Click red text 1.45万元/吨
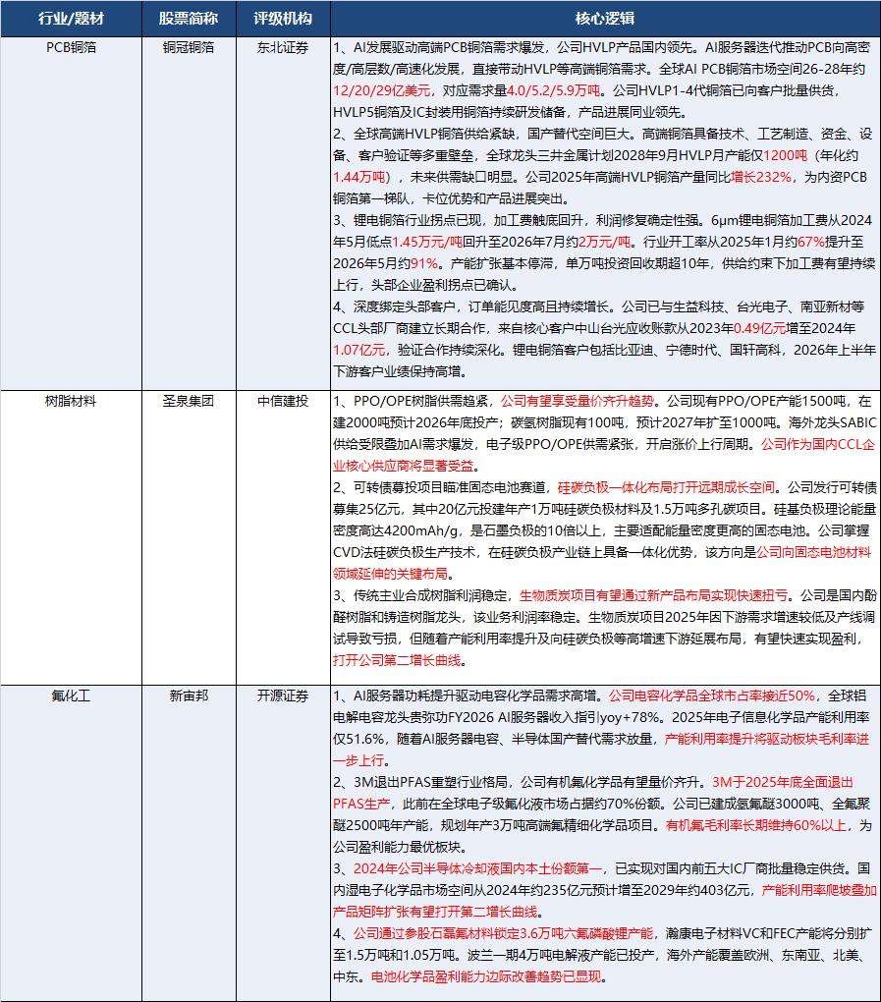Viewport: 881px width, 1002px height. tap(427, 243)
